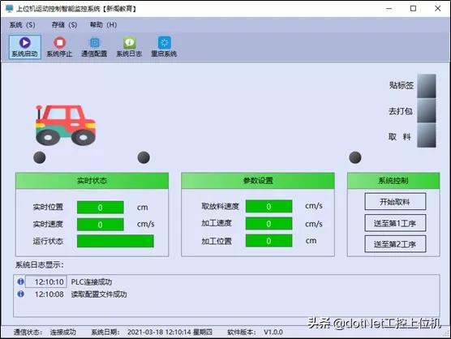Open the 系统日志 log viewer icon
Viewport: 451px width, 339px height.
[129, 47]
